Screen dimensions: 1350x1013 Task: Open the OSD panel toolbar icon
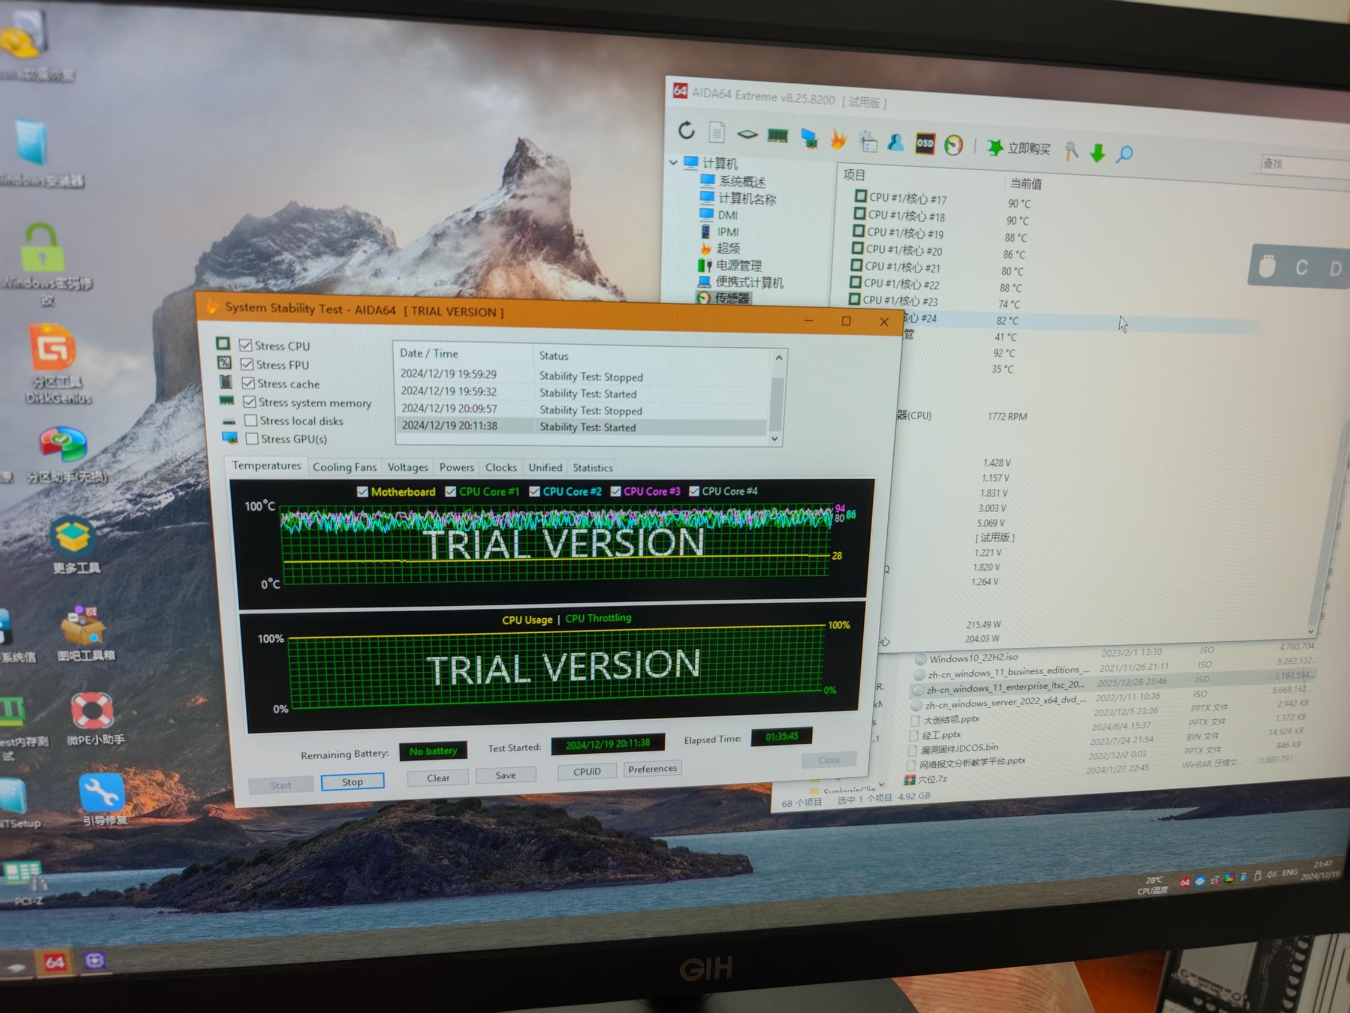pyautogui.click(x=925, y=144)
